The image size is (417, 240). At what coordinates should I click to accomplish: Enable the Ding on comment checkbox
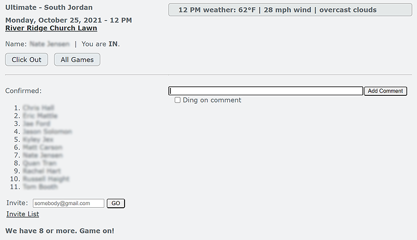pyautogui.click(x=178, y=100)
